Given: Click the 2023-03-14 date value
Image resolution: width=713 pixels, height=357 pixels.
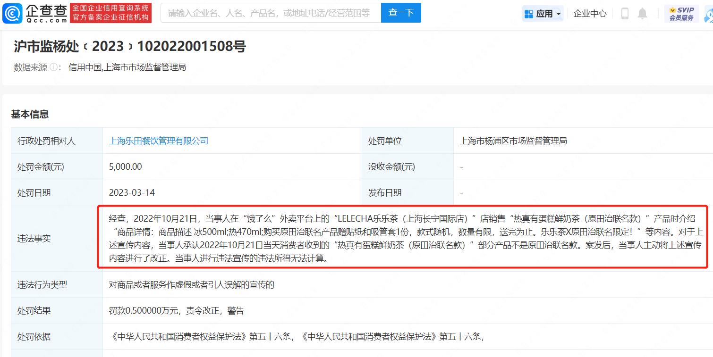Looking at the screenshot, I should 132,192.
